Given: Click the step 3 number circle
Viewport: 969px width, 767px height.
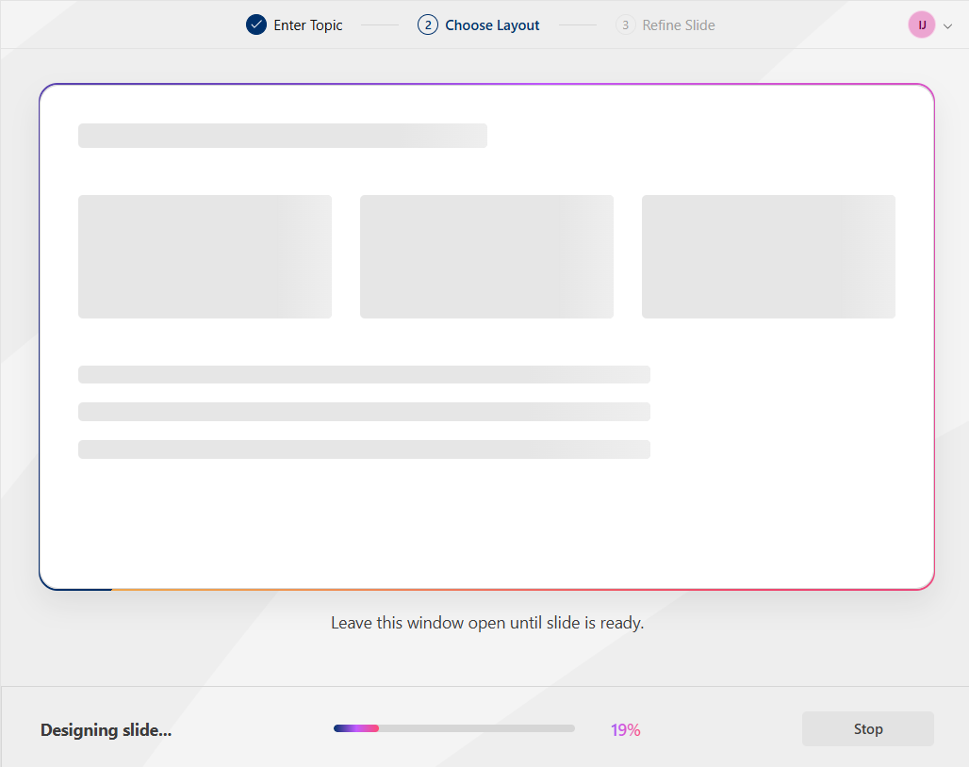Looking at the screenshot, I should (x=625, y=24).
